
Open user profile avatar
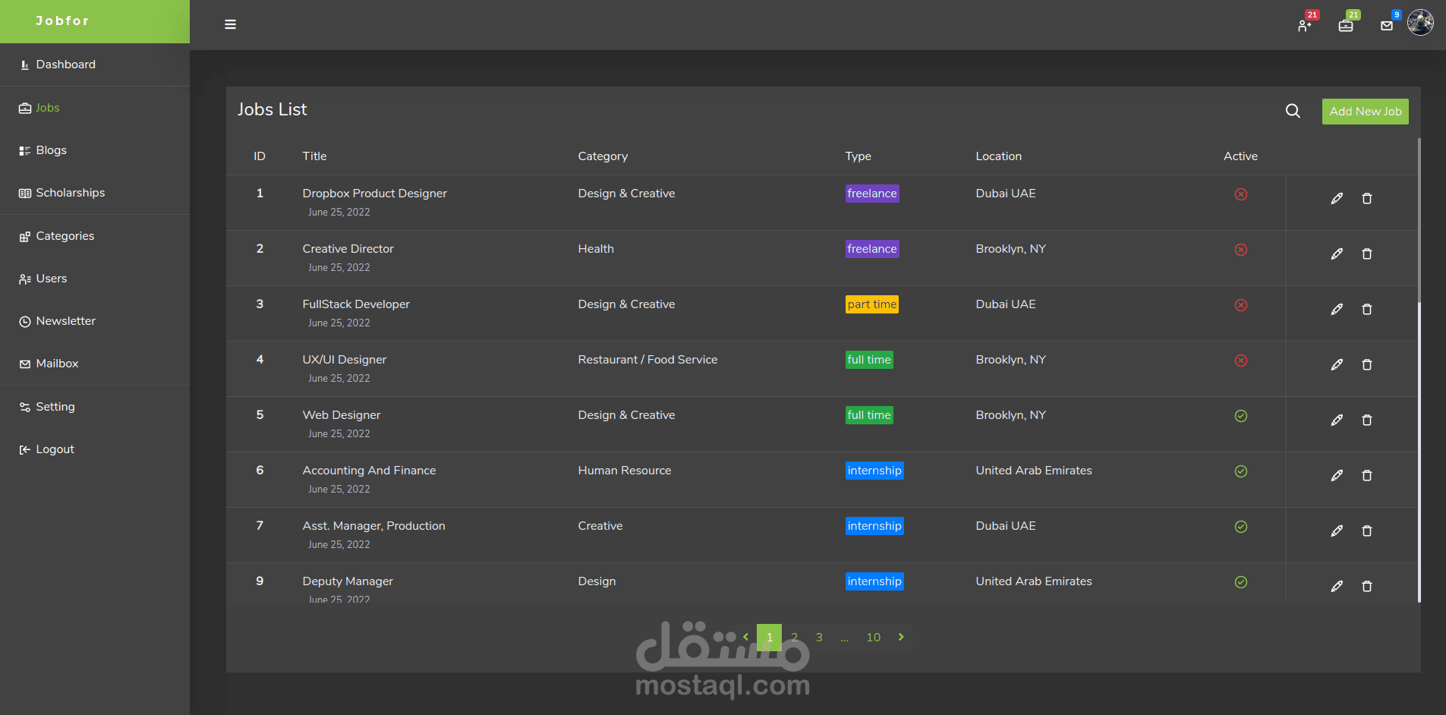coord(1420,22)
